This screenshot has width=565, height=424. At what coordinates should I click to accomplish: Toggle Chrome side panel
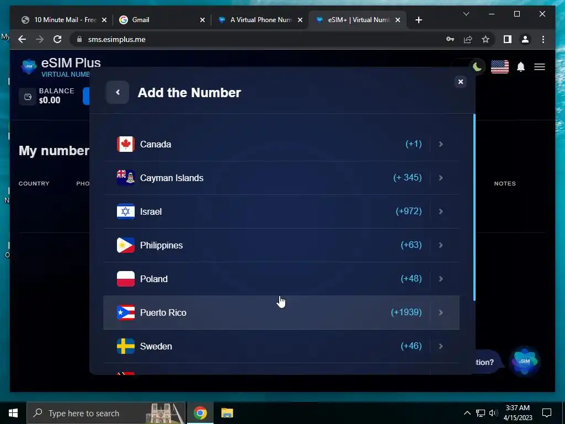(508, 39)
